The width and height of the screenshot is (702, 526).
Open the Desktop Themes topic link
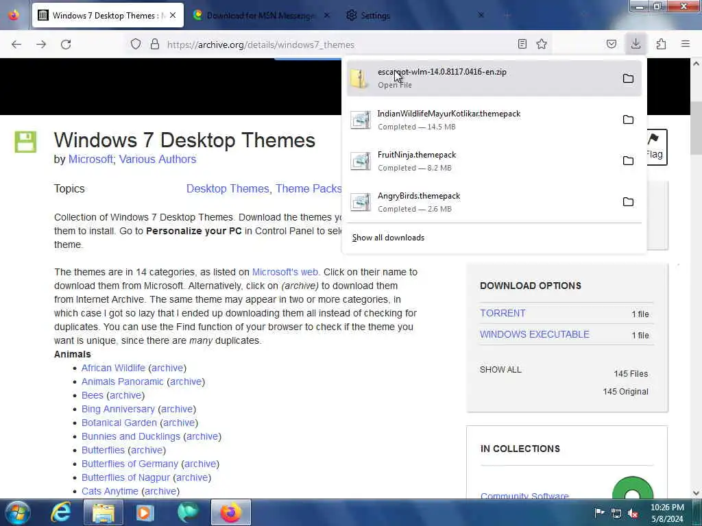228,188
